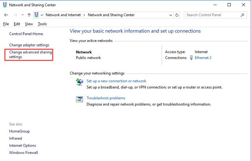This screenshot has height=161, width=251.
Task: Click the new connection setup icon
Action: point(79,82)
